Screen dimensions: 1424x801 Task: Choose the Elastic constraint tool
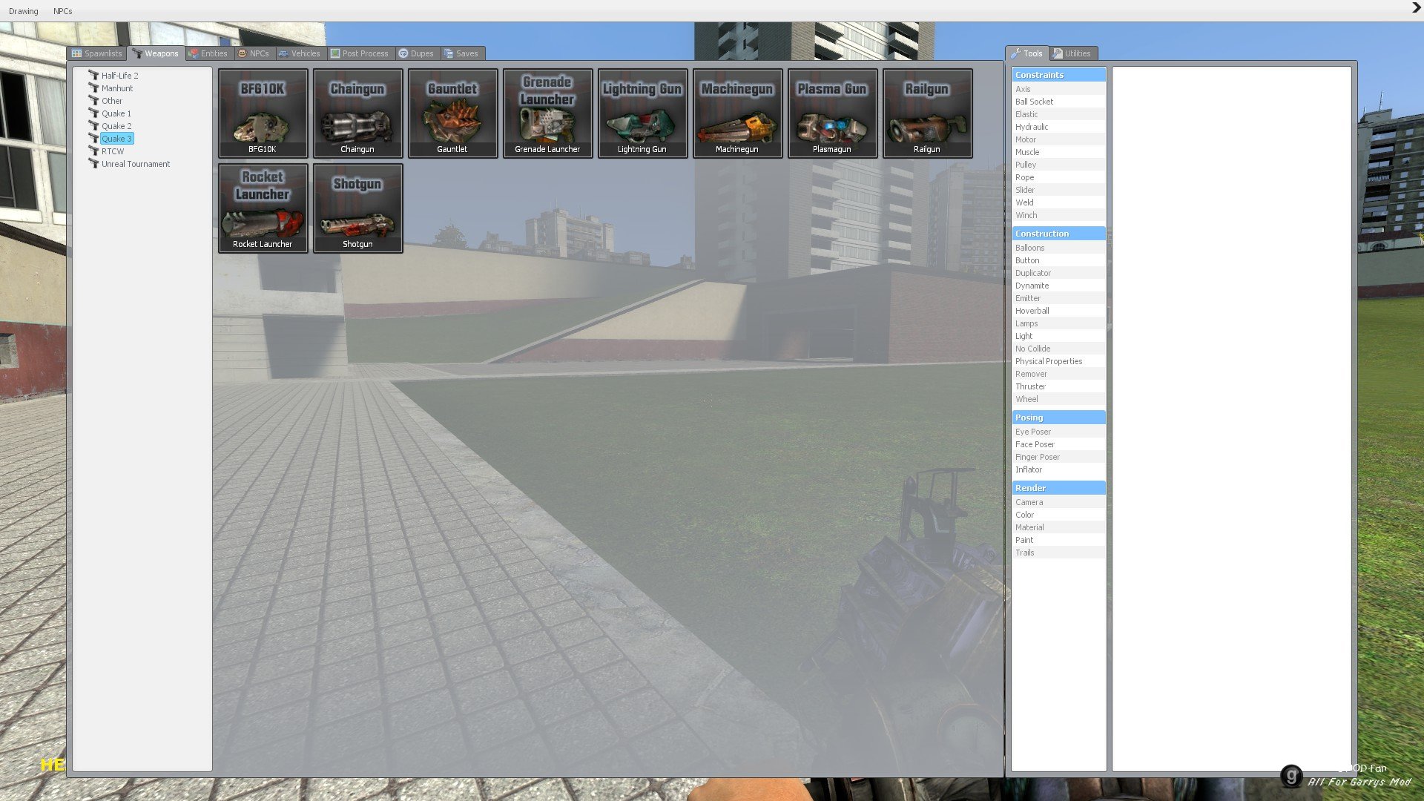[1058, 114]
